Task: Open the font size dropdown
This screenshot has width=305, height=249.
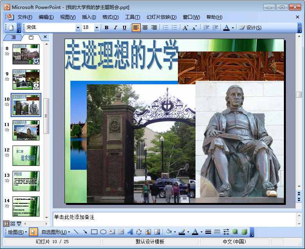Action: point(97,28)
